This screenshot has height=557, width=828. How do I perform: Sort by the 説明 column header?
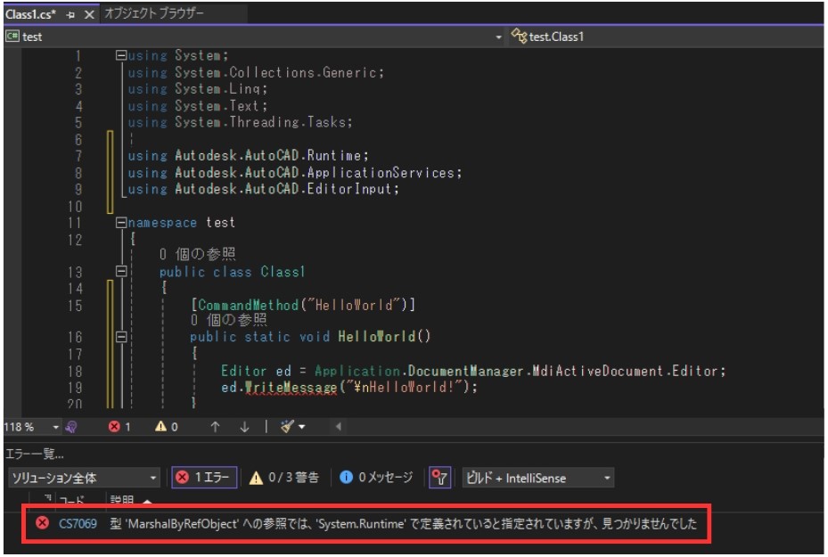(122, 499)
